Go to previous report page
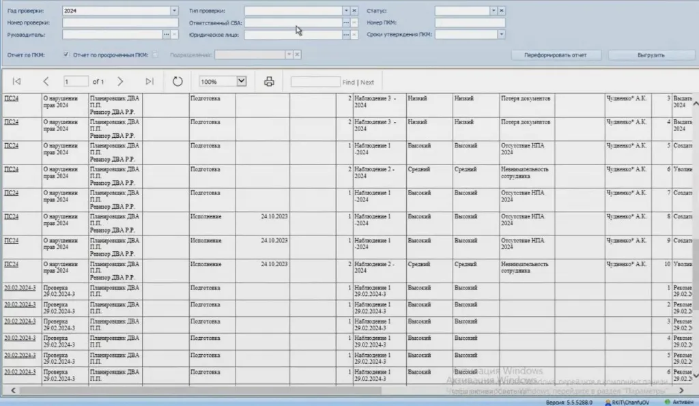699x406 pixels. (46, 82)
